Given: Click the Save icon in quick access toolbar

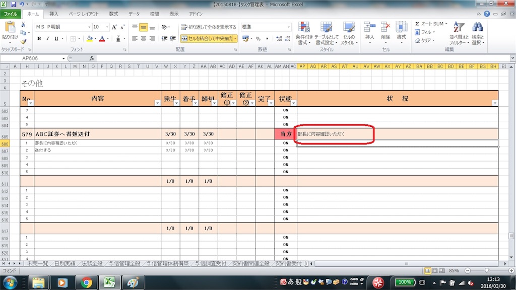Looking at the screenshot, I should tap(14, 4).
